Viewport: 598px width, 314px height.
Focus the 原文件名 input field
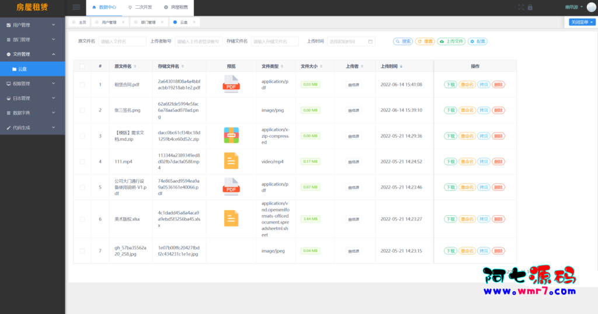[122, 41]
